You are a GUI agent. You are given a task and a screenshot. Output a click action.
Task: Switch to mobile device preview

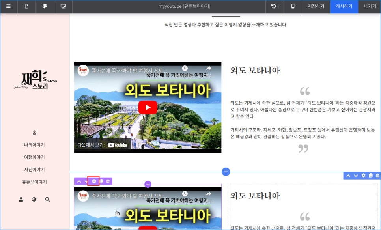coord(293,7)
